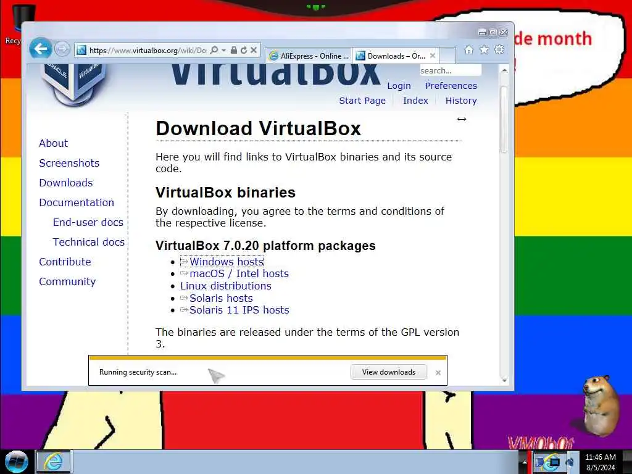Open the page History link

pos(461,101)
